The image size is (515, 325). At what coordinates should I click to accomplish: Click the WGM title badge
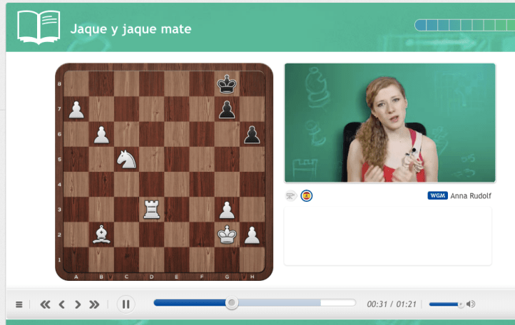(x=437, y=195)
